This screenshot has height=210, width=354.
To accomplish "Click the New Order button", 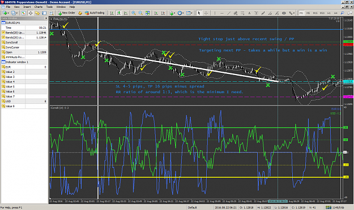I will [66, 13].
